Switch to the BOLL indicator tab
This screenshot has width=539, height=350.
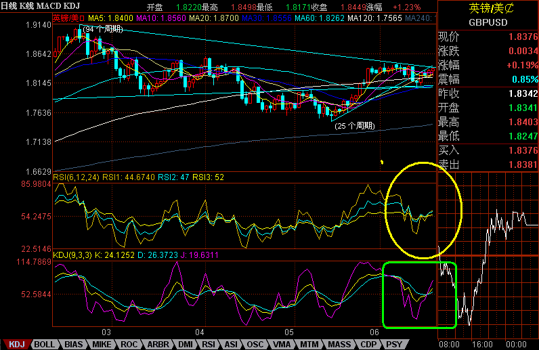(45, 345)
